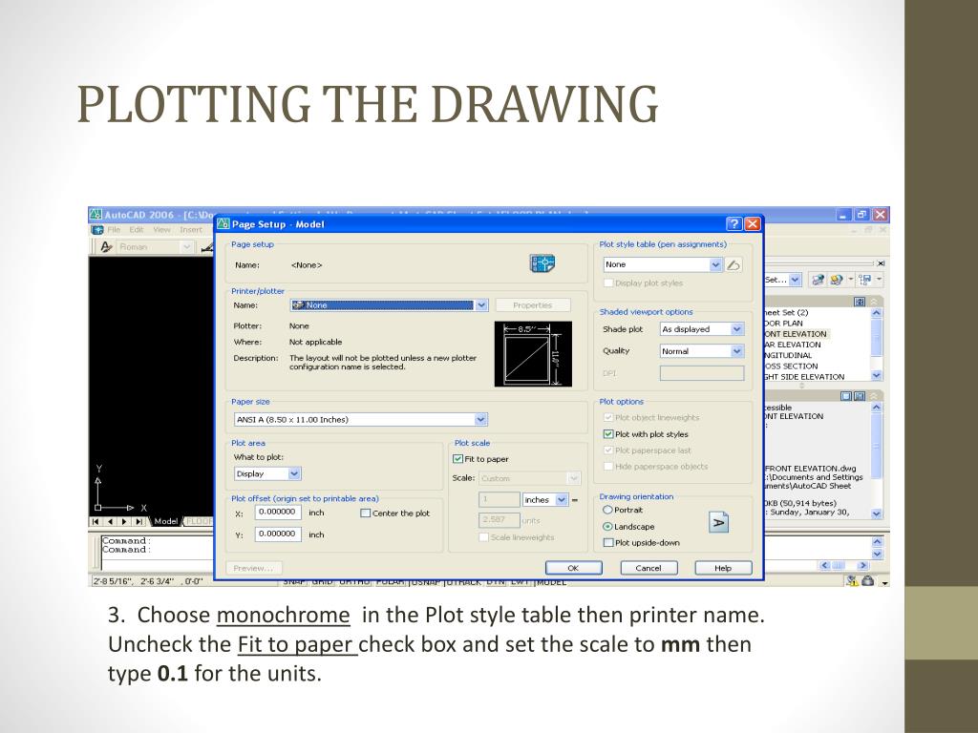This screenshot has height=733, width=978.
Task: Click the text style icon beside Roman
Action: coord(107,247)
